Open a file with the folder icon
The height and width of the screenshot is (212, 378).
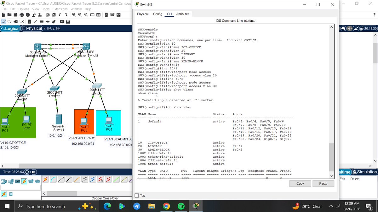(x=9, y=15)
